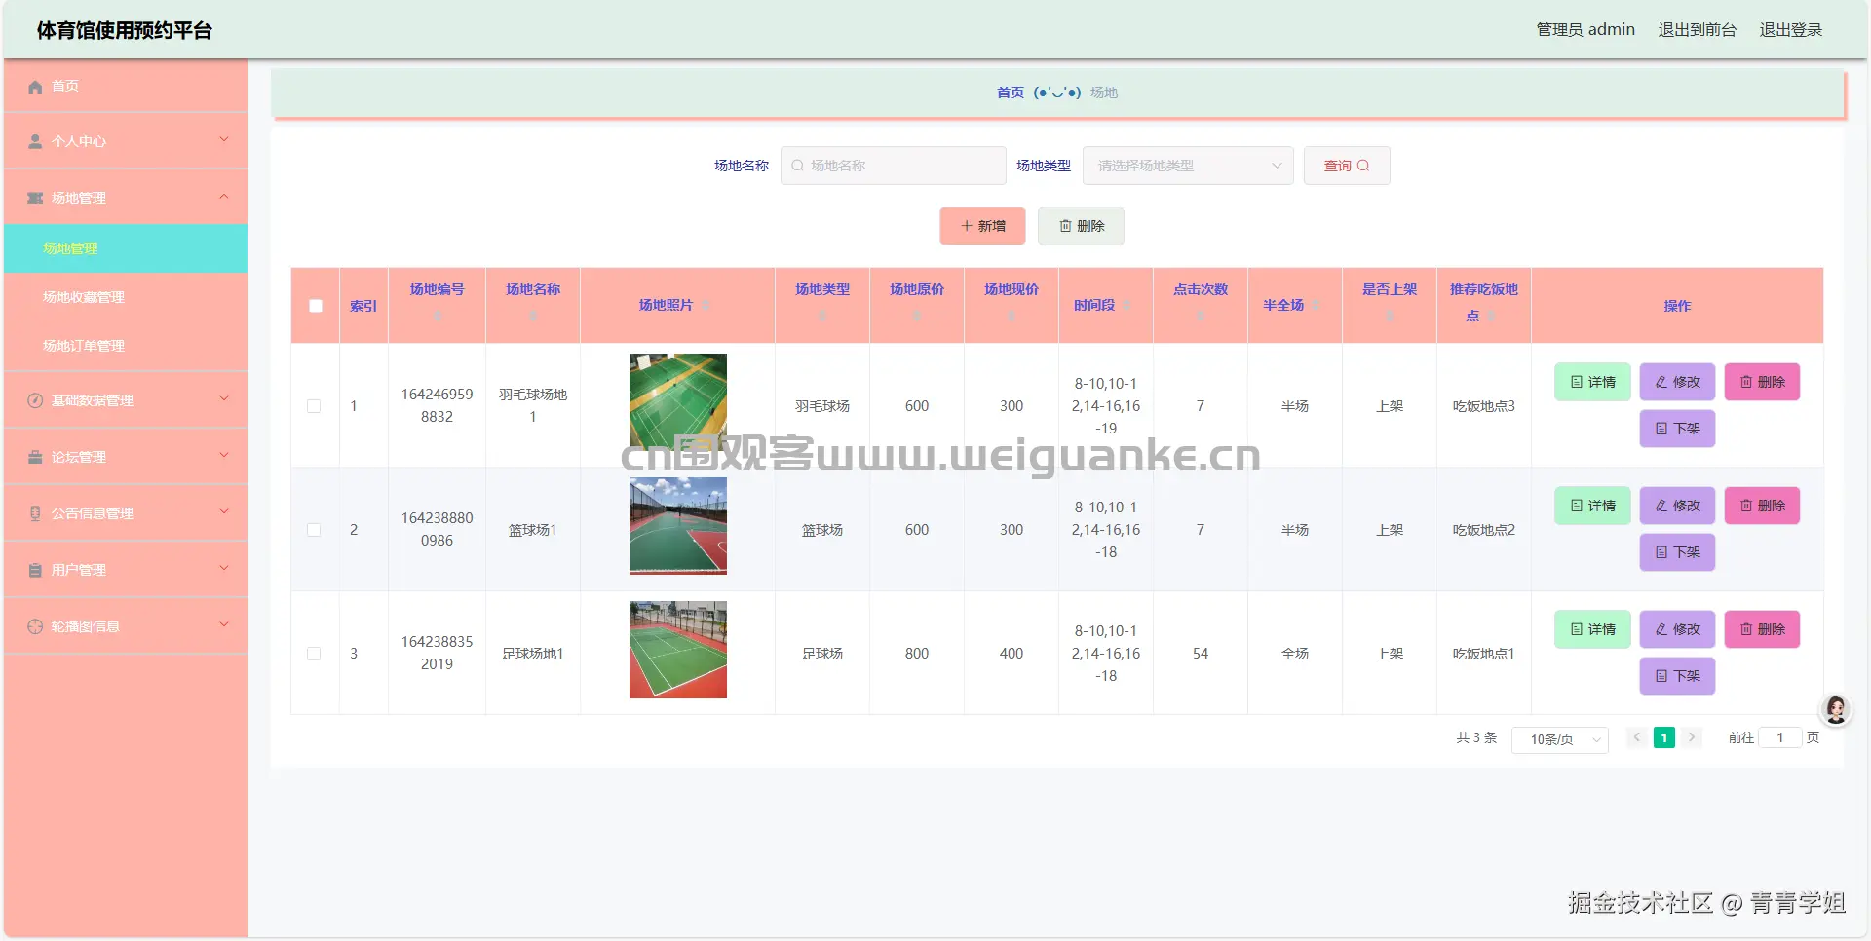Click 下架 for 羽毛球场地1 row
The image size is (1871, 941).
[1677, 429]
